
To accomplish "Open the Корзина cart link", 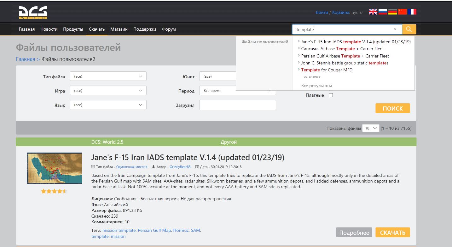I will click(x=340, y=12).
